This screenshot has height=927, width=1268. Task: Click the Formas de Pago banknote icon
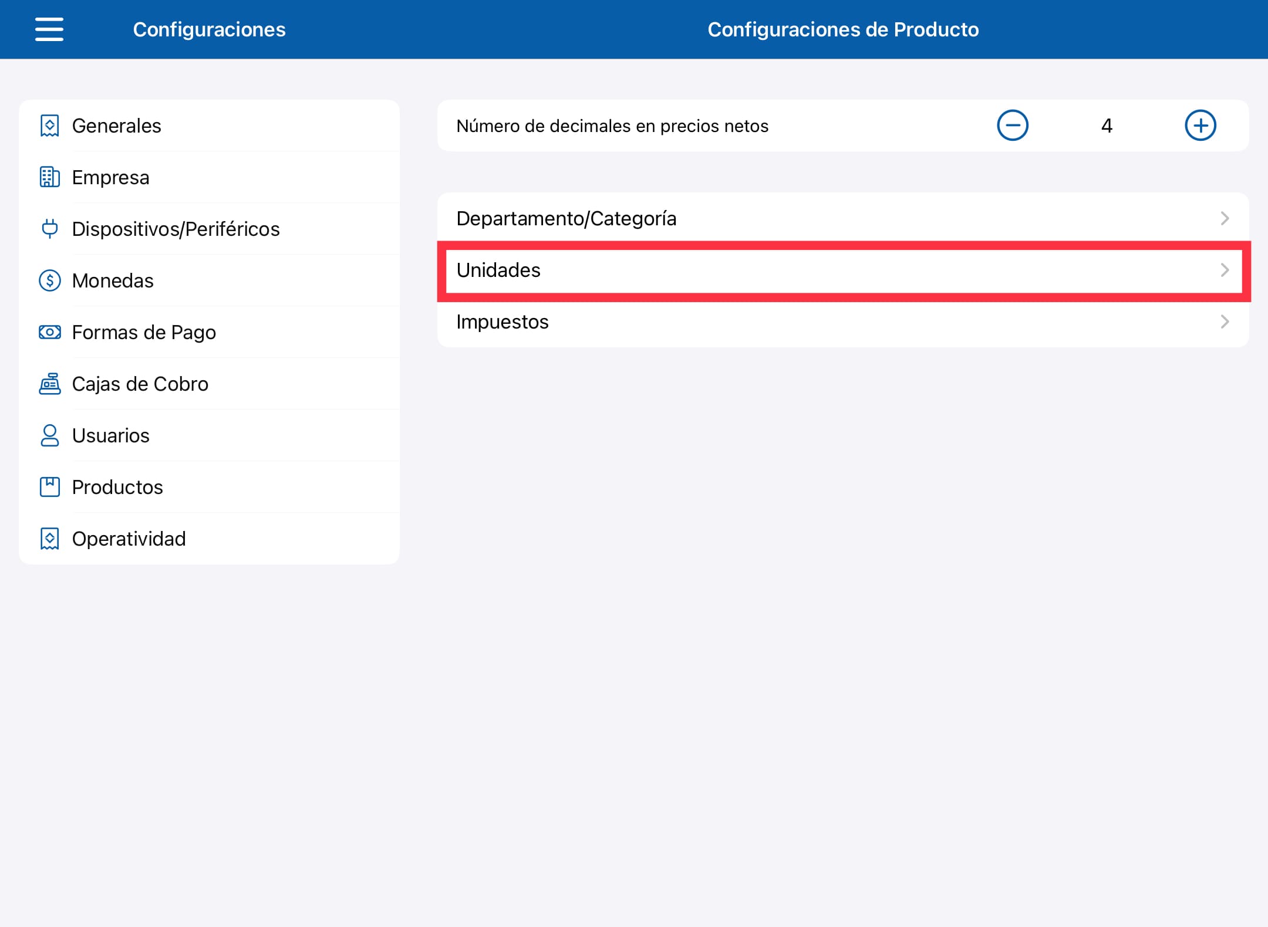tap(50, 332)
